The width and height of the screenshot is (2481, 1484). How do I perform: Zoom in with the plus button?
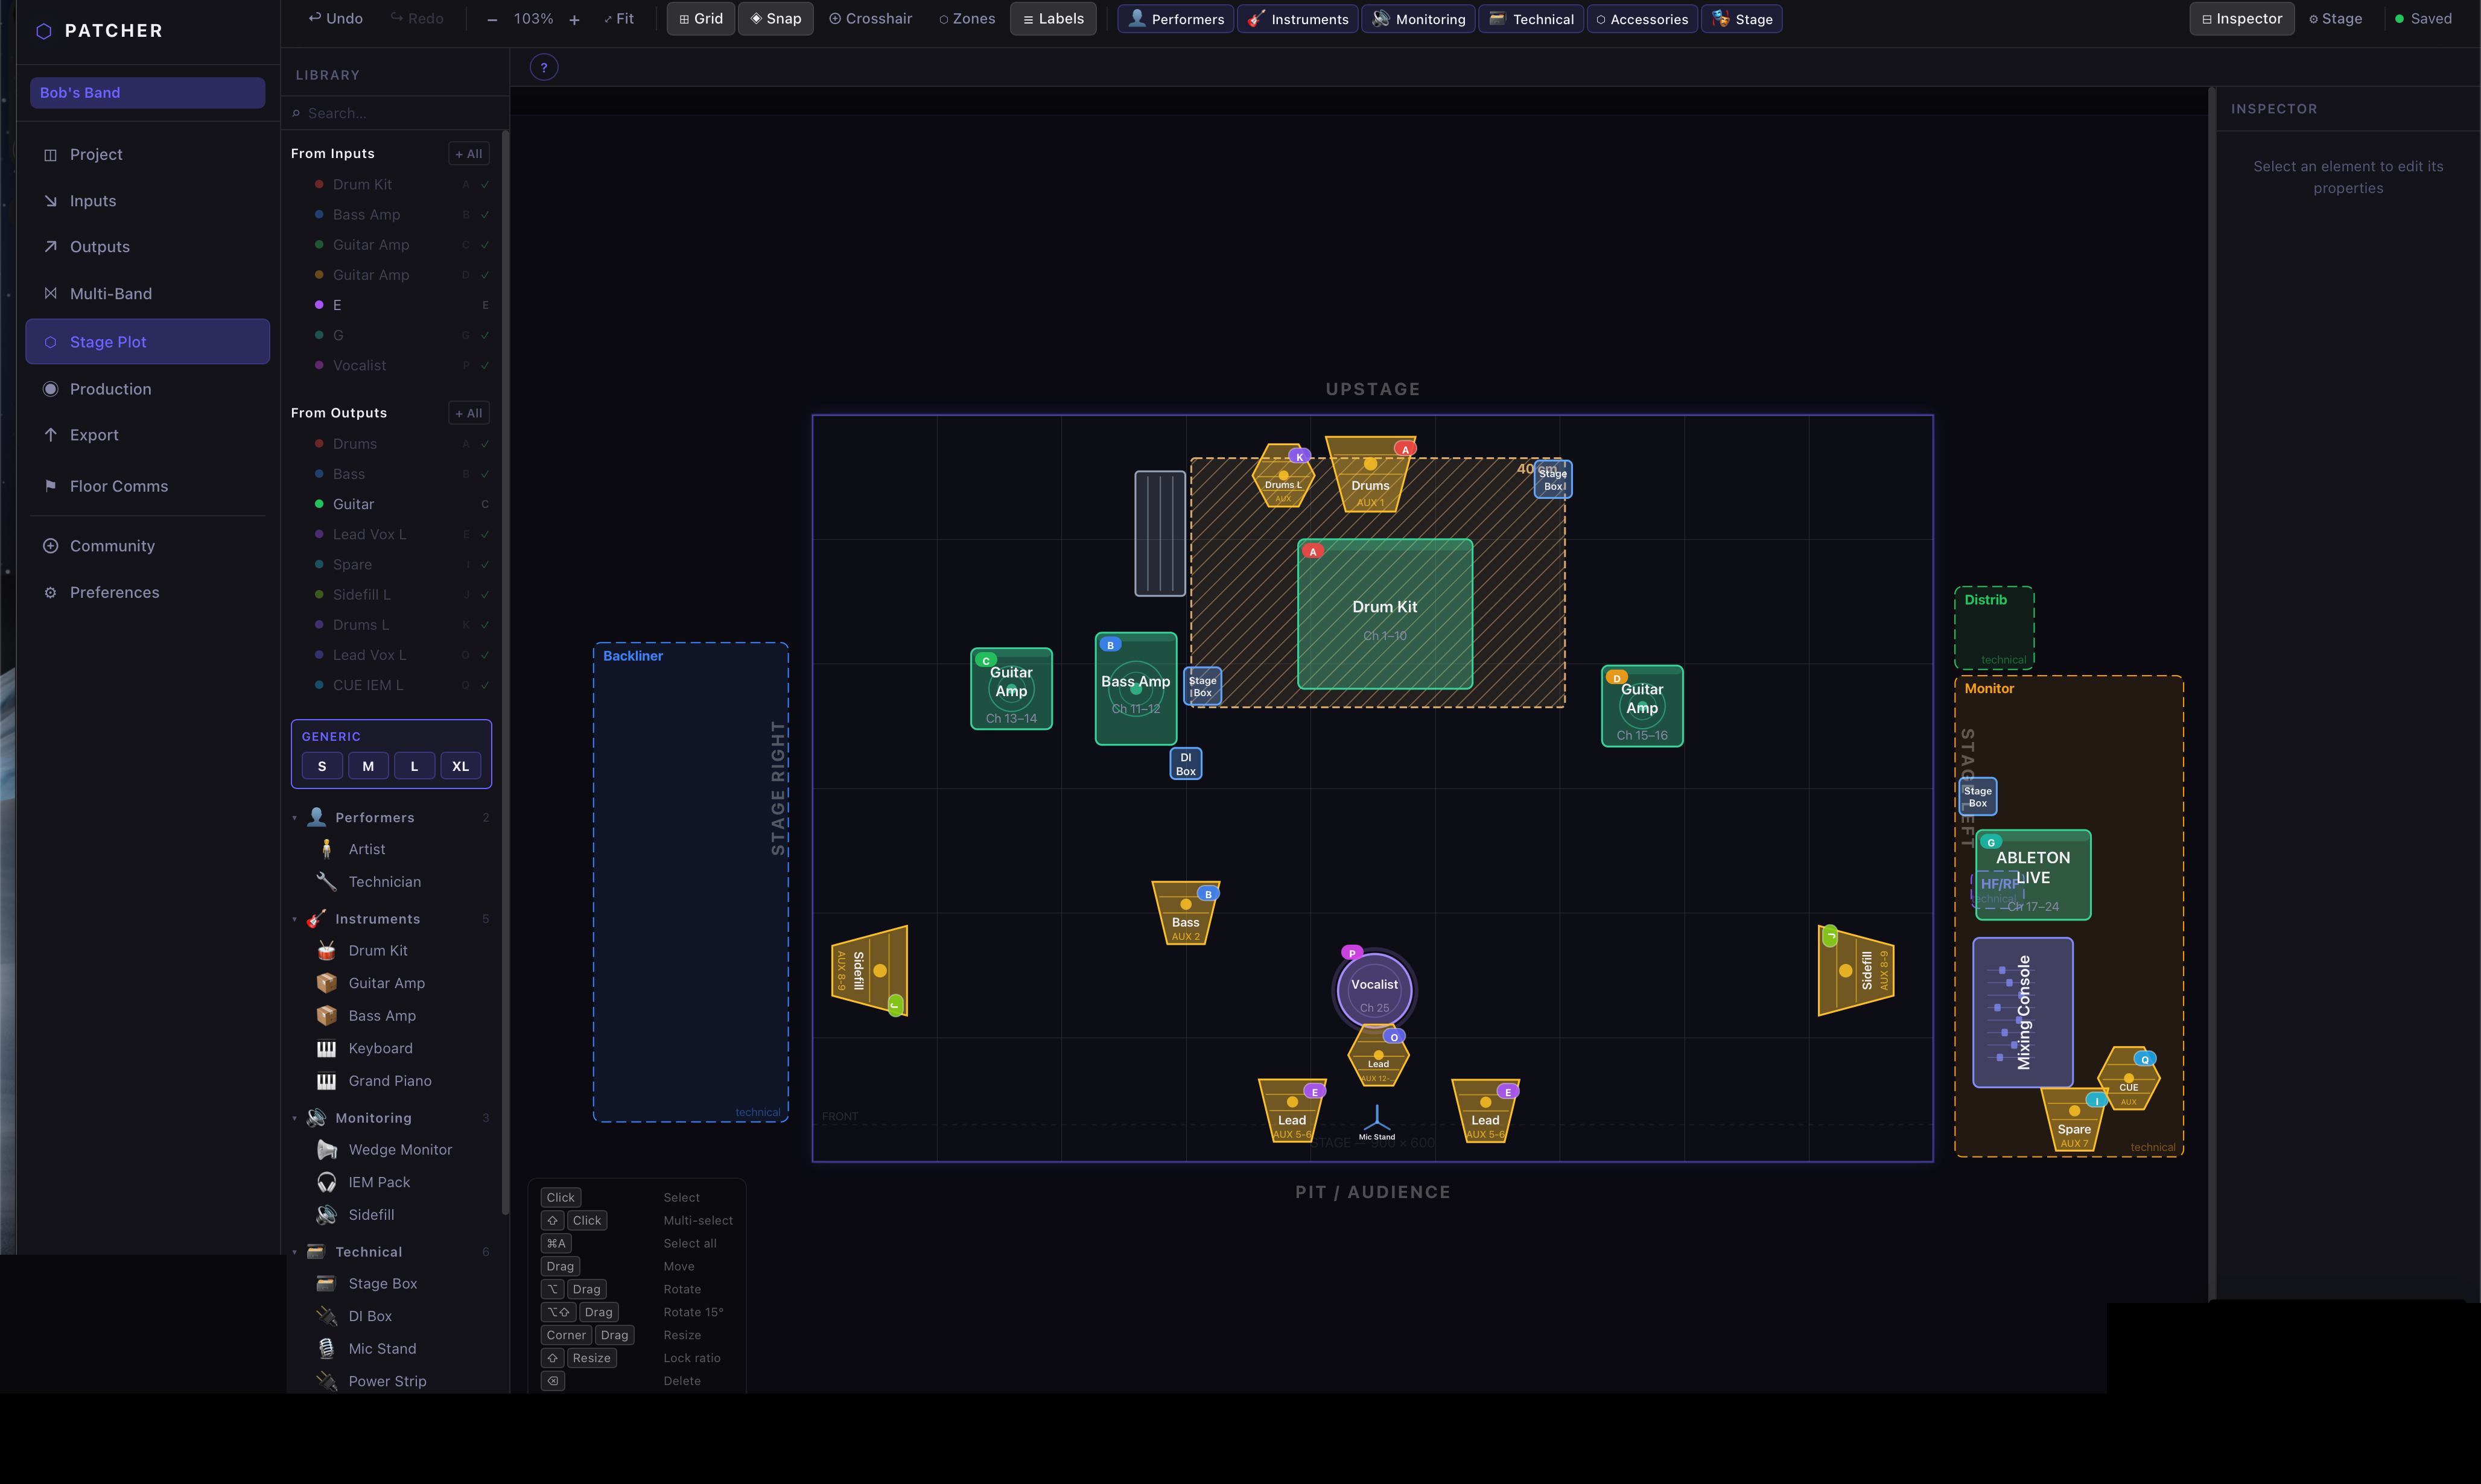(x=574, y=19)
